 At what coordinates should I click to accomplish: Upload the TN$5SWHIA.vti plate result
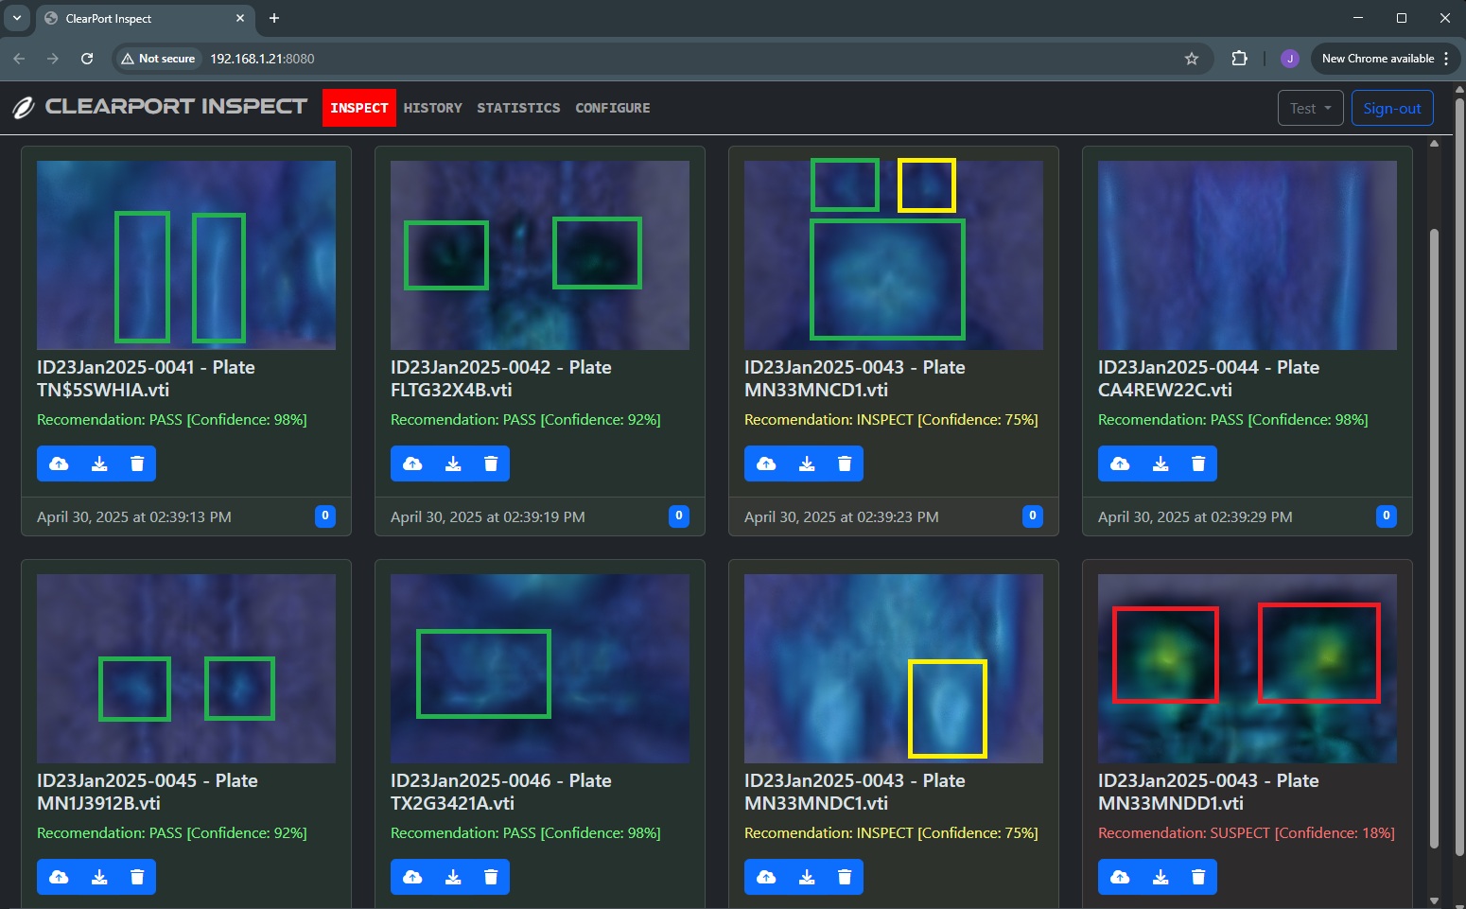tap(59, 463)
